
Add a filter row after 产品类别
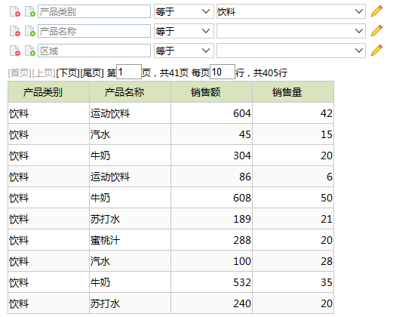click(x=30, y=11)
